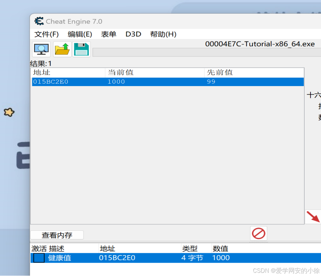
Task: Open the D3D menu
Action: (133, 34)
